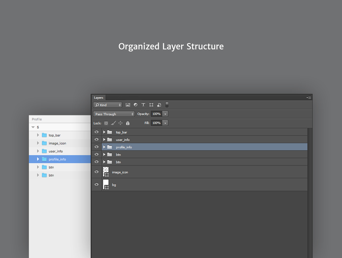Open the Opacity slider dropdown arrow

165,114
